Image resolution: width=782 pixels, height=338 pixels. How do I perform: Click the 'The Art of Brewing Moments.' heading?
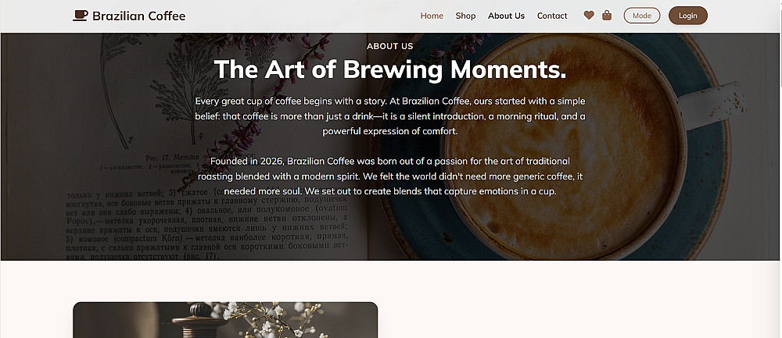(389, 69)
